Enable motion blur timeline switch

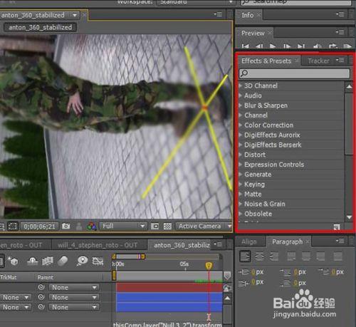(x=63, y=261)
